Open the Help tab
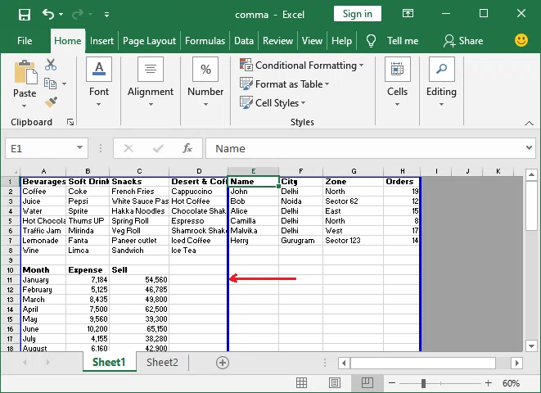Image resolution: width=541 pixels, height=393 pixels. click(x=341, y=41)
